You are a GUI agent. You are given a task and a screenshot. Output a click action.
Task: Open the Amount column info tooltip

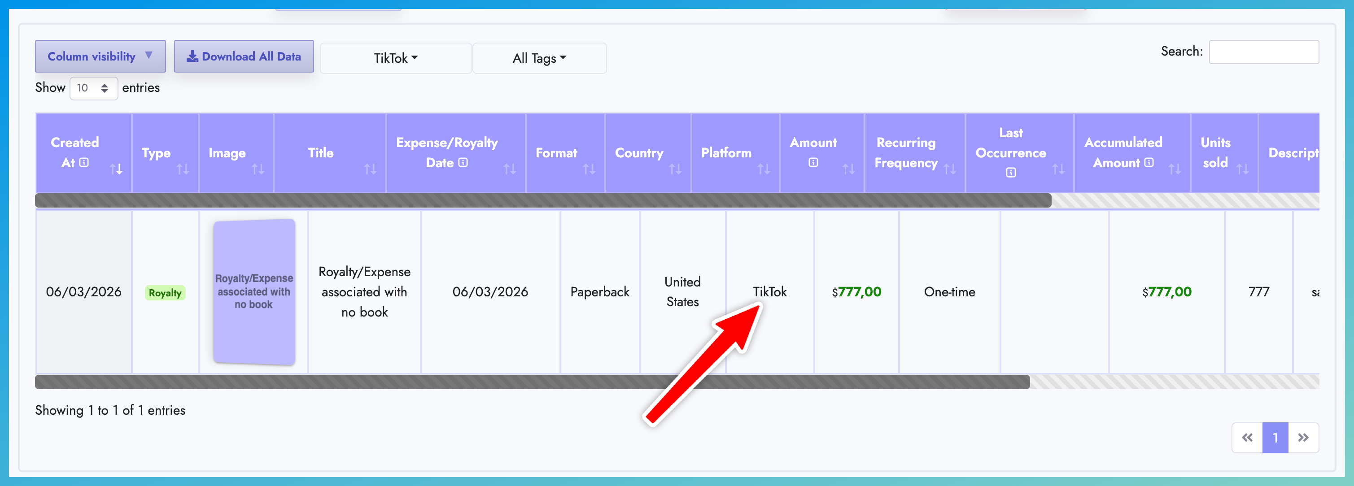[813, 162]
